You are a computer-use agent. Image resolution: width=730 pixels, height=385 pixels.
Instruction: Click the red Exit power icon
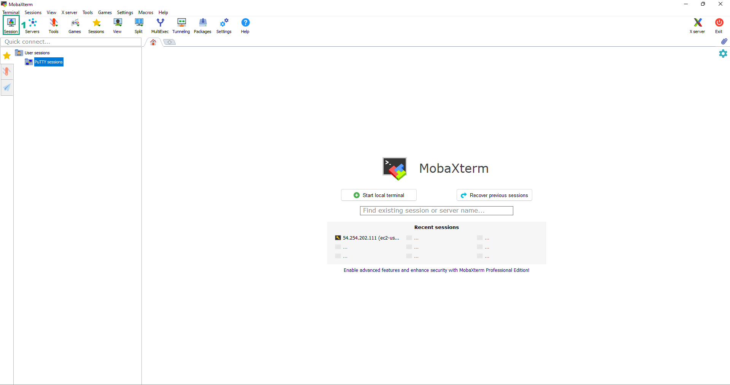pos(719,25)
